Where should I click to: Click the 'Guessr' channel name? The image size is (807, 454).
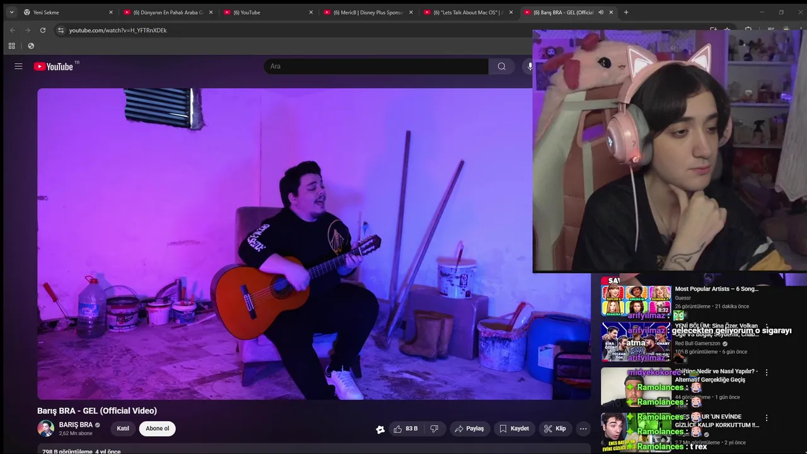(x=683, y=298)
